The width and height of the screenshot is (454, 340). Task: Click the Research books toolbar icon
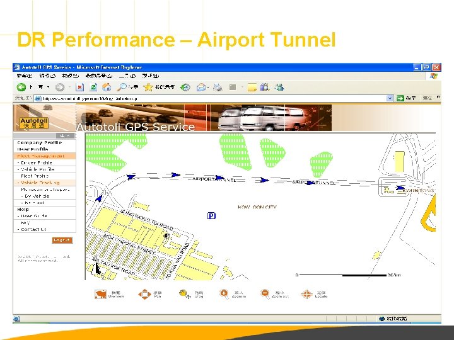[265, 87]
